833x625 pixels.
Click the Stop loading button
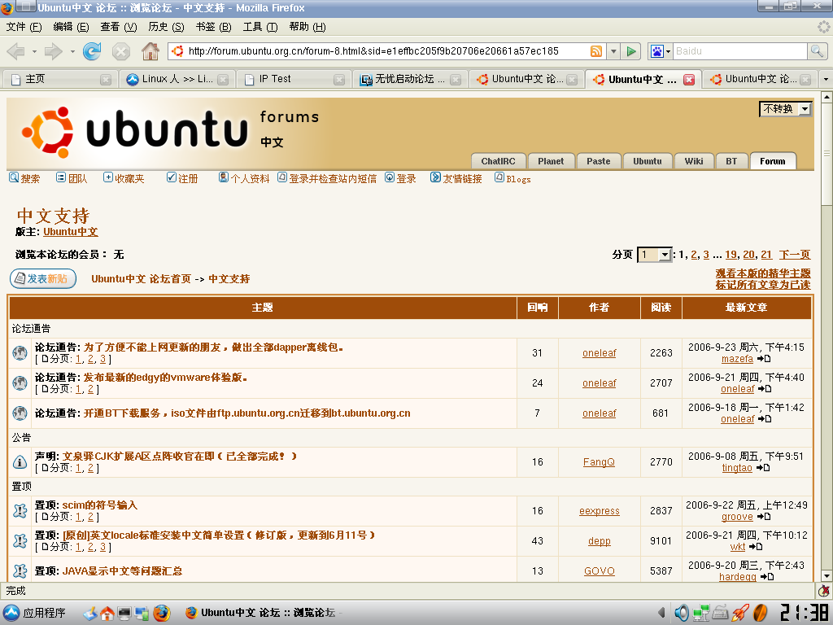pos(121,51)
